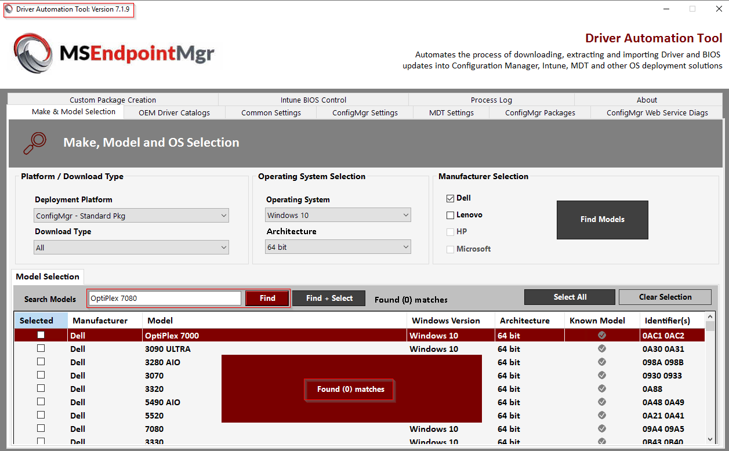The width and height of the screenshot is (729, 451).
Task: Enable the Dell manufacturer checkbox
Action: click(x=450, y=198)
